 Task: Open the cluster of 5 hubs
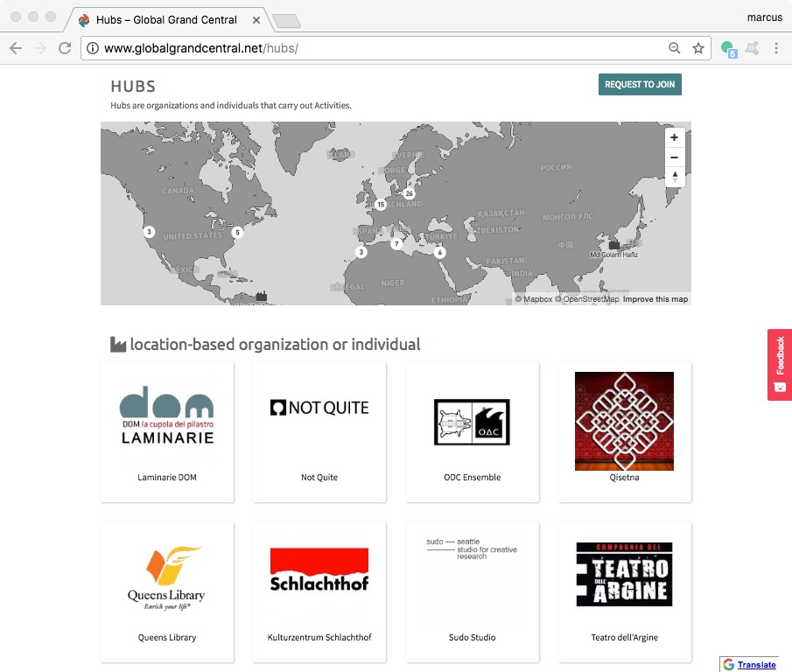point(237,232)
